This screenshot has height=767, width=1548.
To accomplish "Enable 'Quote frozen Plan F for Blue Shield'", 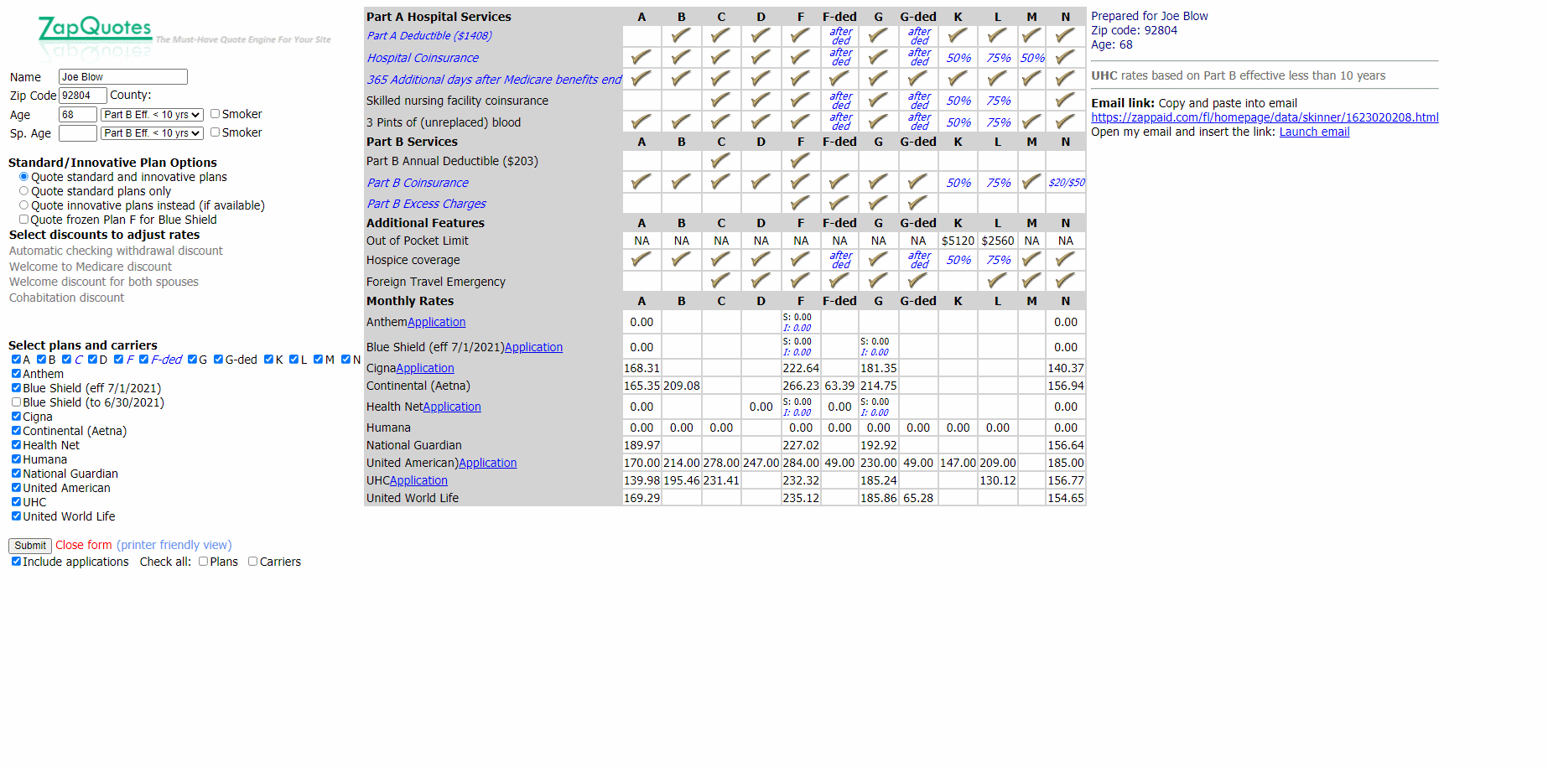I will [x=23, y=220].
